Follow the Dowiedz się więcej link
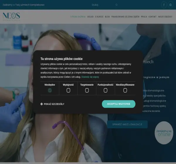This screenshot has height=164, width=176. [x=90, y=77]
